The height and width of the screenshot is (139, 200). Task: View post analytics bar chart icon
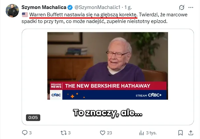click(141, 133)
